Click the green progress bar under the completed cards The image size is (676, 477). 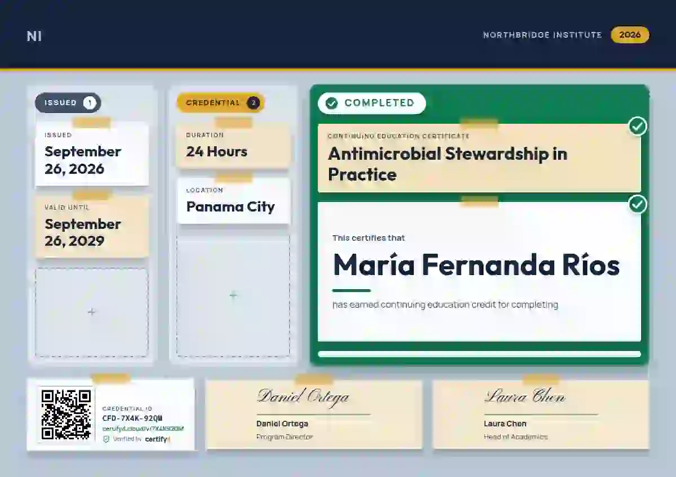click(479, 354)
